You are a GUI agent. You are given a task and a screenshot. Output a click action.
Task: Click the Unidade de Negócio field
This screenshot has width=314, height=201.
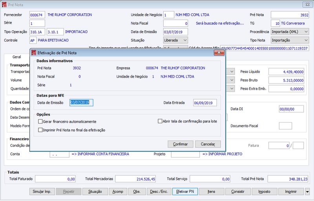point(169,15)
